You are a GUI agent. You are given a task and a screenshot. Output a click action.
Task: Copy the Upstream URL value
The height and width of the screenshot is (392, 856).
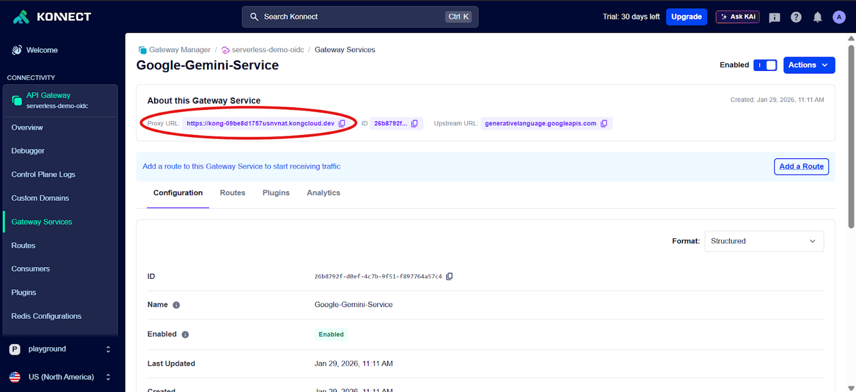(x=604, y=123)
